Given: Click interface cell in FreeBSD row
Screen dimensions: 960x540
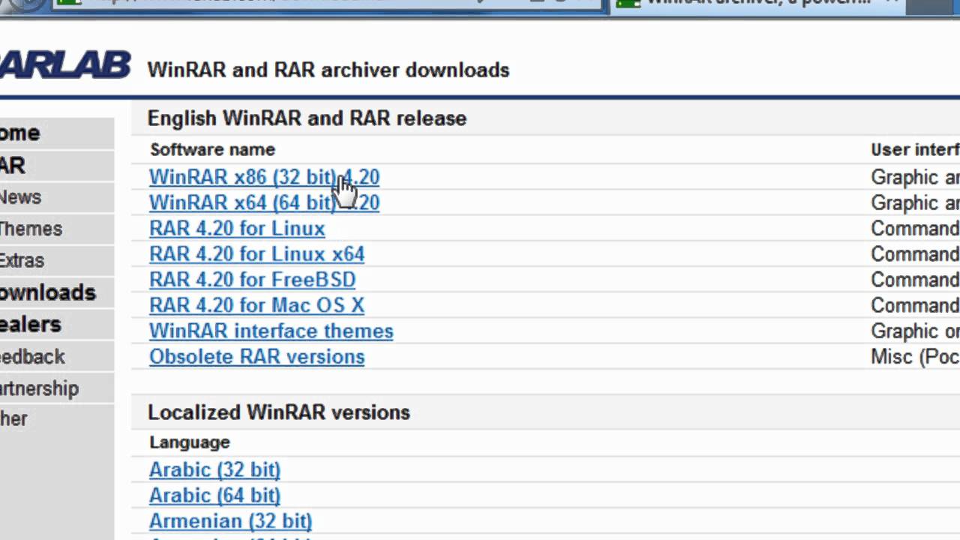Looking at the screenshot, I should (x=915, y=279).
